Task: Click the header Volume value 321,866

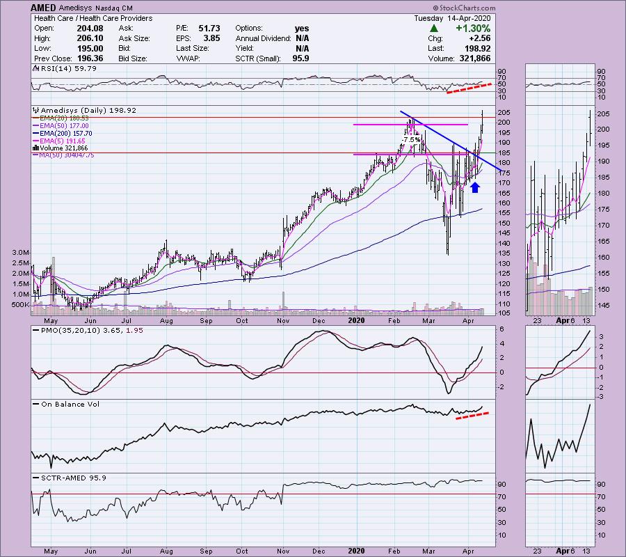Action: tap(474, 58)
